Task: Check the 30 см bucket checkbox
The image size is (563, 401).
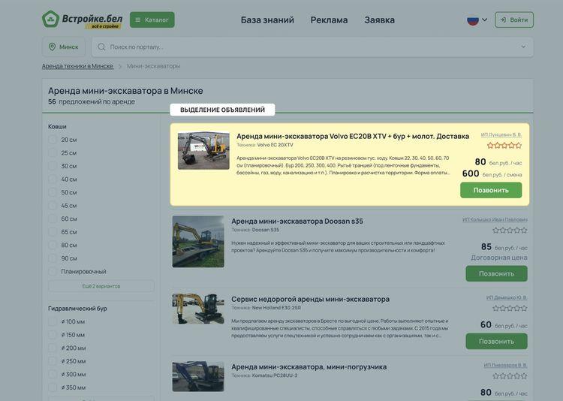Action: [53, 166]
